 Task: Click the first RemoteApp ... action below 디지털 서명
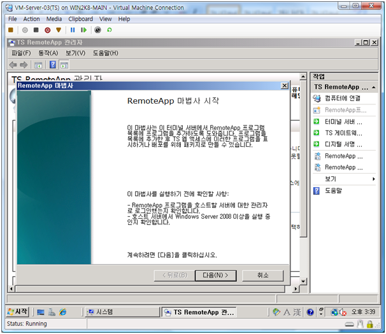click(344, 156)
